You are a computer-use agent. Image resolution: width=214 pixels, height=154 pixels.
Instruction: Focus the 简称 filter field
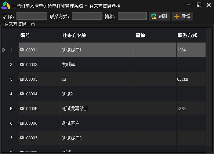(132, 16)
